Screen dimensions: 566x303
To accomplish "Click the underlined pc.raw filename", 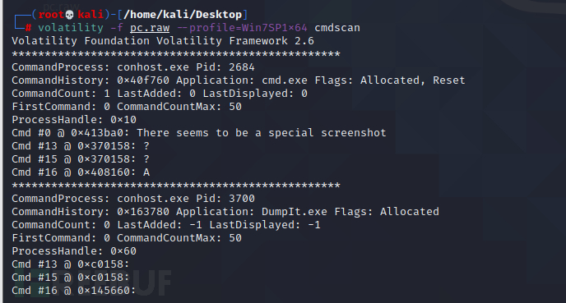I will (x=150, y=28).
